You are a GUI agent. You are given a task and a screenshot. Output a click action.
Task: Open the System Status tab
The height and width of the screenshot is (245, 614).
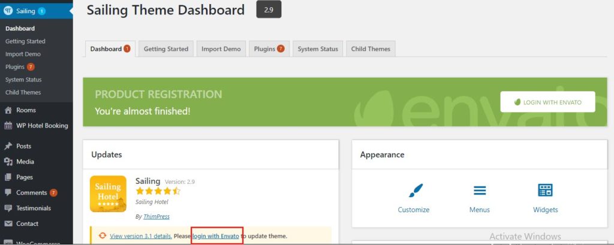tap(318, 49)
